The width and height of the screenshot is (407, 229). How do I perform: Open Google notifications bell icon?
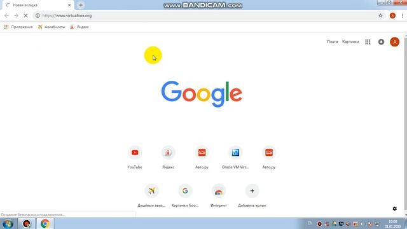tap(381, 42)
